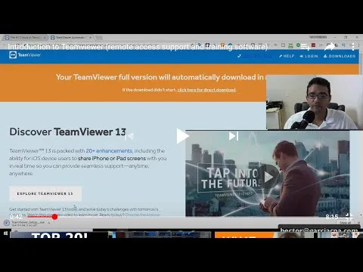Share the video with the arrow icon

click(x=330, y=47)
